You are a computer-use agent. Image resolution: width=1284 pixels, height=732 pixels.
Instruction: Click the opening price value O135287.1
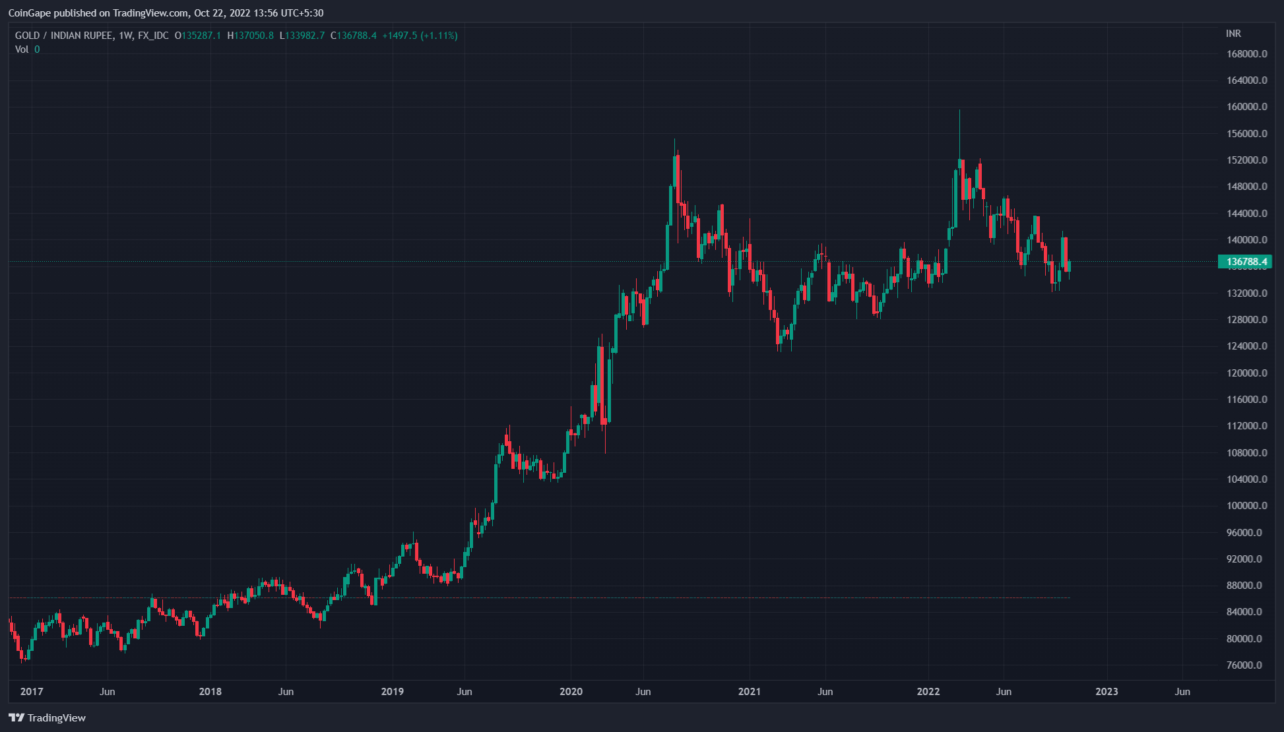198,36
